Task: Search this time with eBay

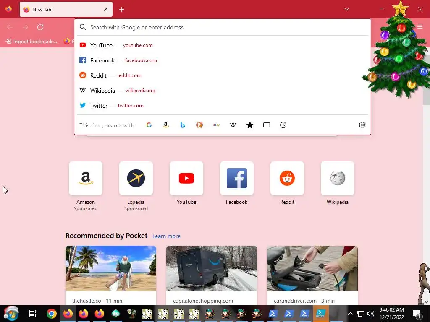Action: pos(216,125)
